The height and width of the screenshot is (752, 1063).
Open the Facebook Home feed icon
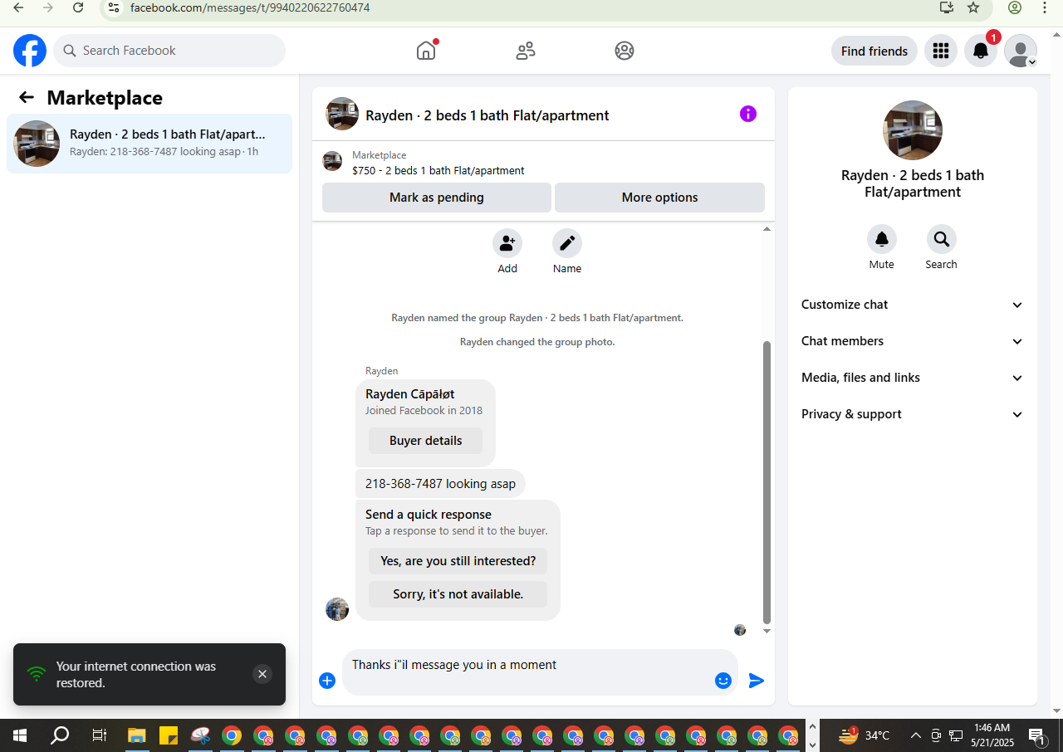426,51
